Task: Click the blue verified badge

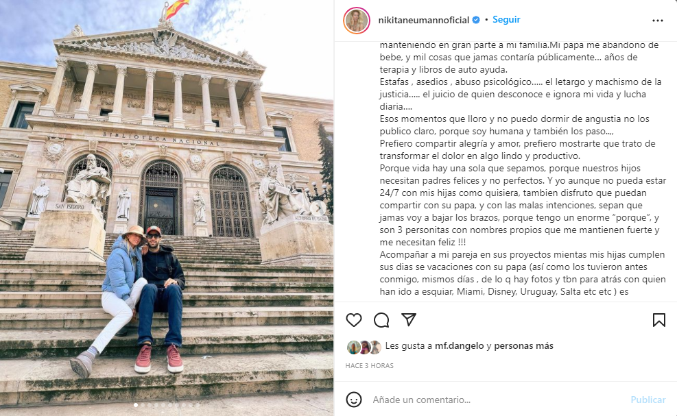Action: (x=476, y=20)
